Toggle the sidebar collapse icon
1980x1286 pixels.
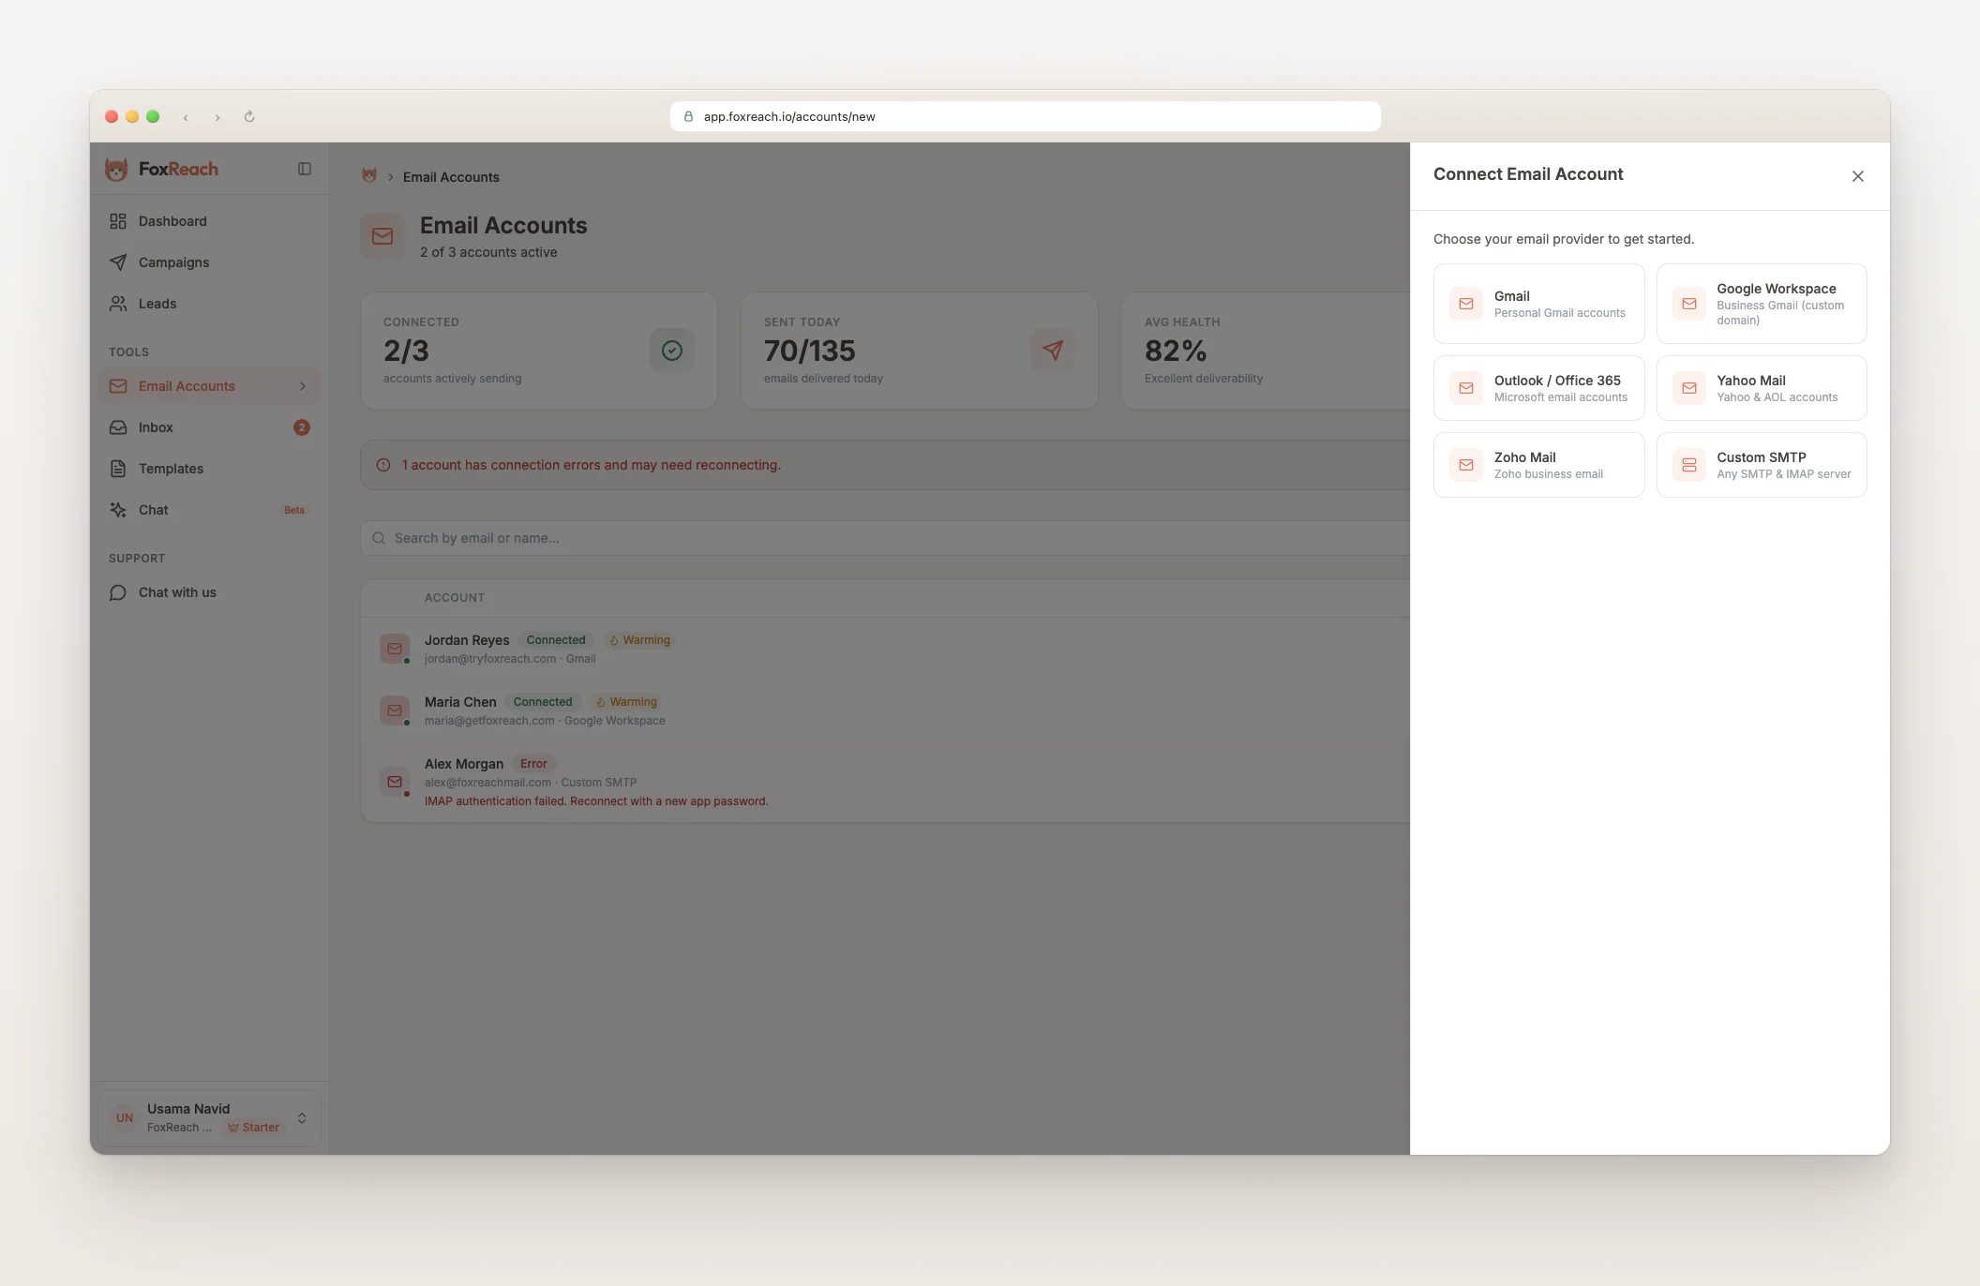305,169
